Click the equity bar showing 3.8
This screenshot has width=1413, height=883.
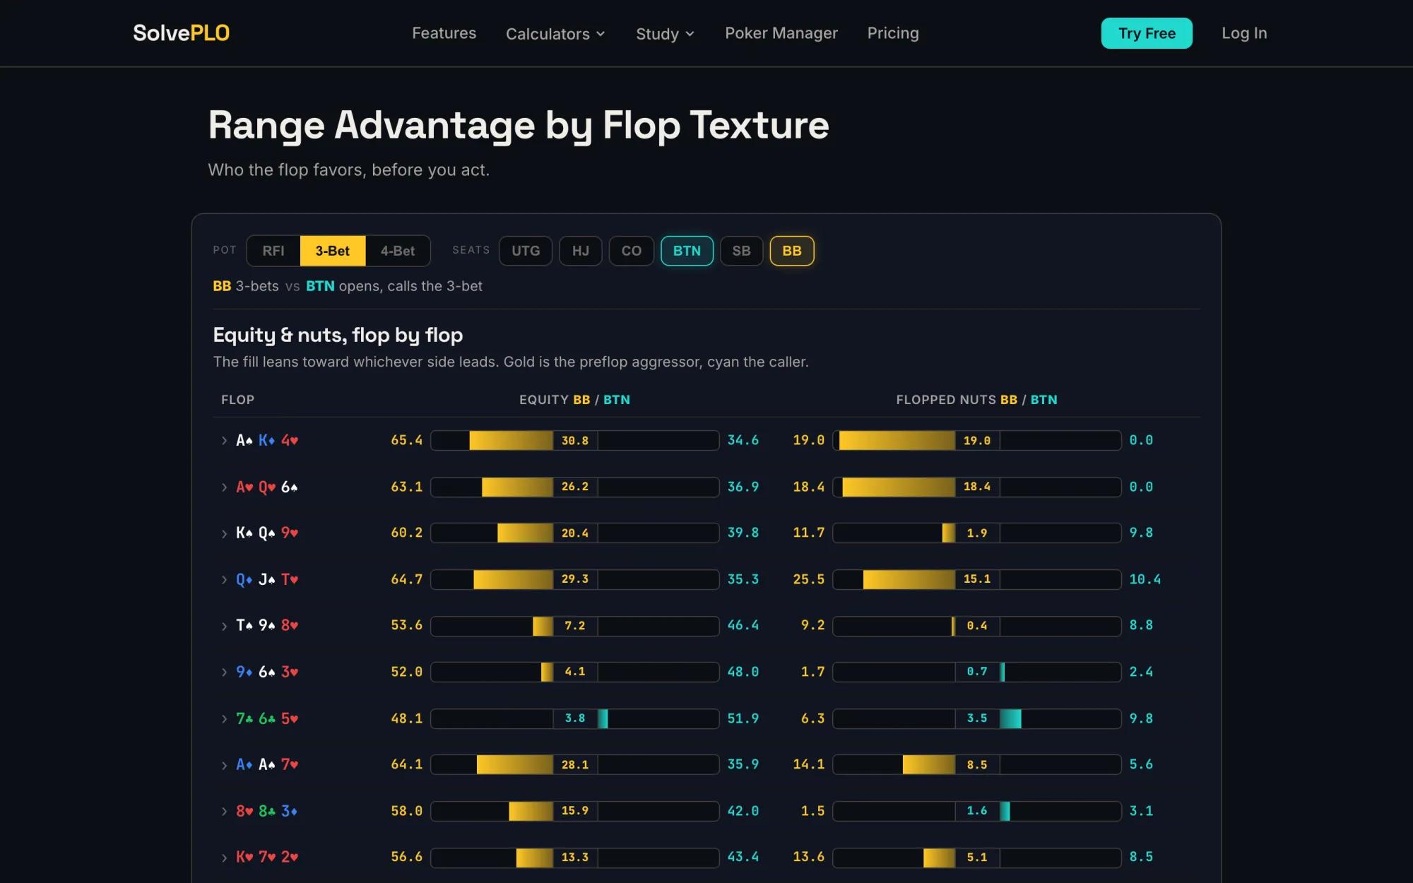pos(575,718)
